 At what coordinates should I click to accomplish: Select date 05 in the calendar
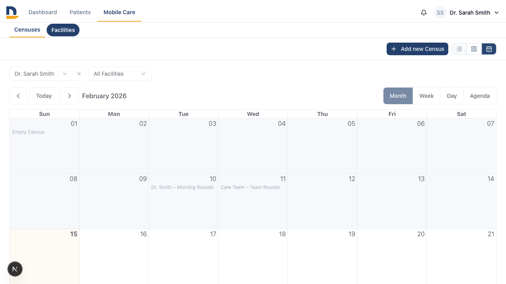tap(351, 123)
